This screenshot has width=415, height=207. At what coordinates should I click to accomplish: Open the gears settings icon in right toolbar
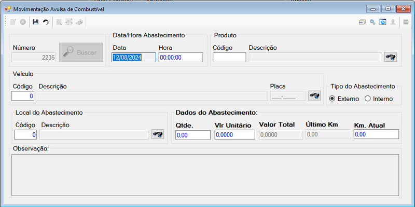(372, 22)
